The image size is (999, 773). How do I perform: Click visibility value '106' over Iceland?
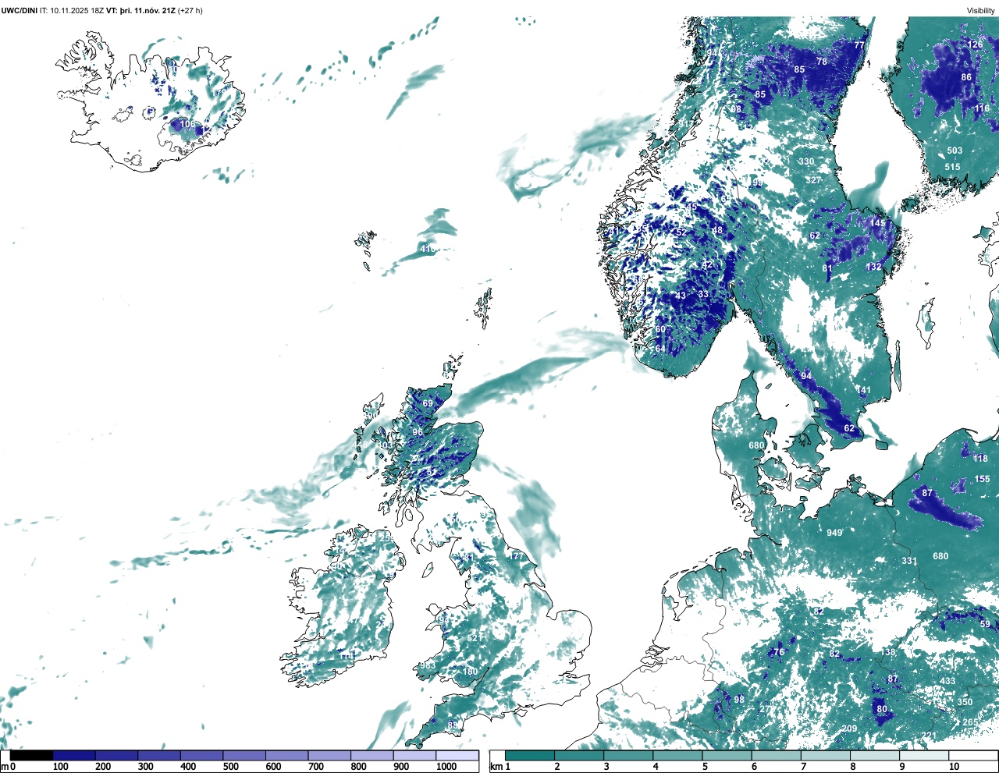pyautogui.click(x=188, y=124)
